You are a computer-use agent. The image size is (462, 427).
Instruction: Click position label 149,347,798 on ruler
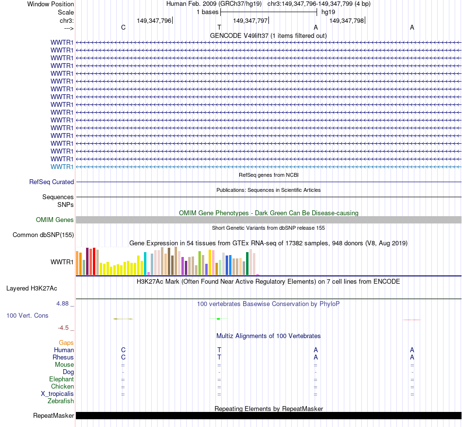(x=347, y=20)
